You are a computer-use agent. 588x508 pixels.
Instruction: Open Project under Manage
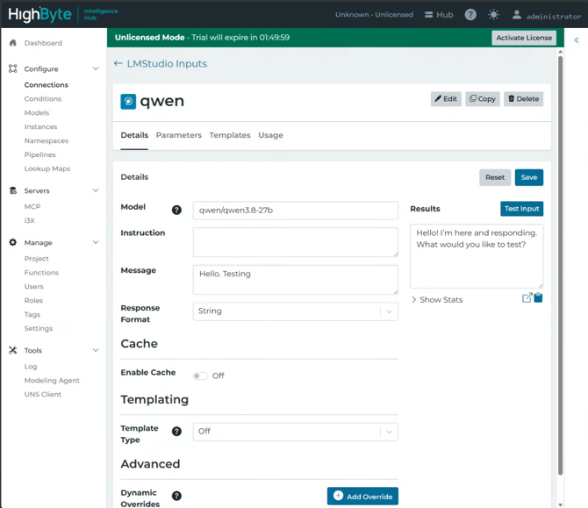pyautogui.click(x=36, y=258)
